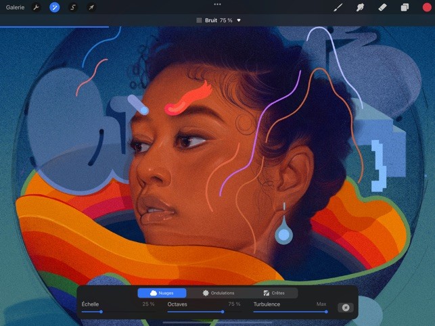Expand the Bruit 75 % dropdown arrow
The height and width of the screenshot is (326, 435).
click(239, 20)
